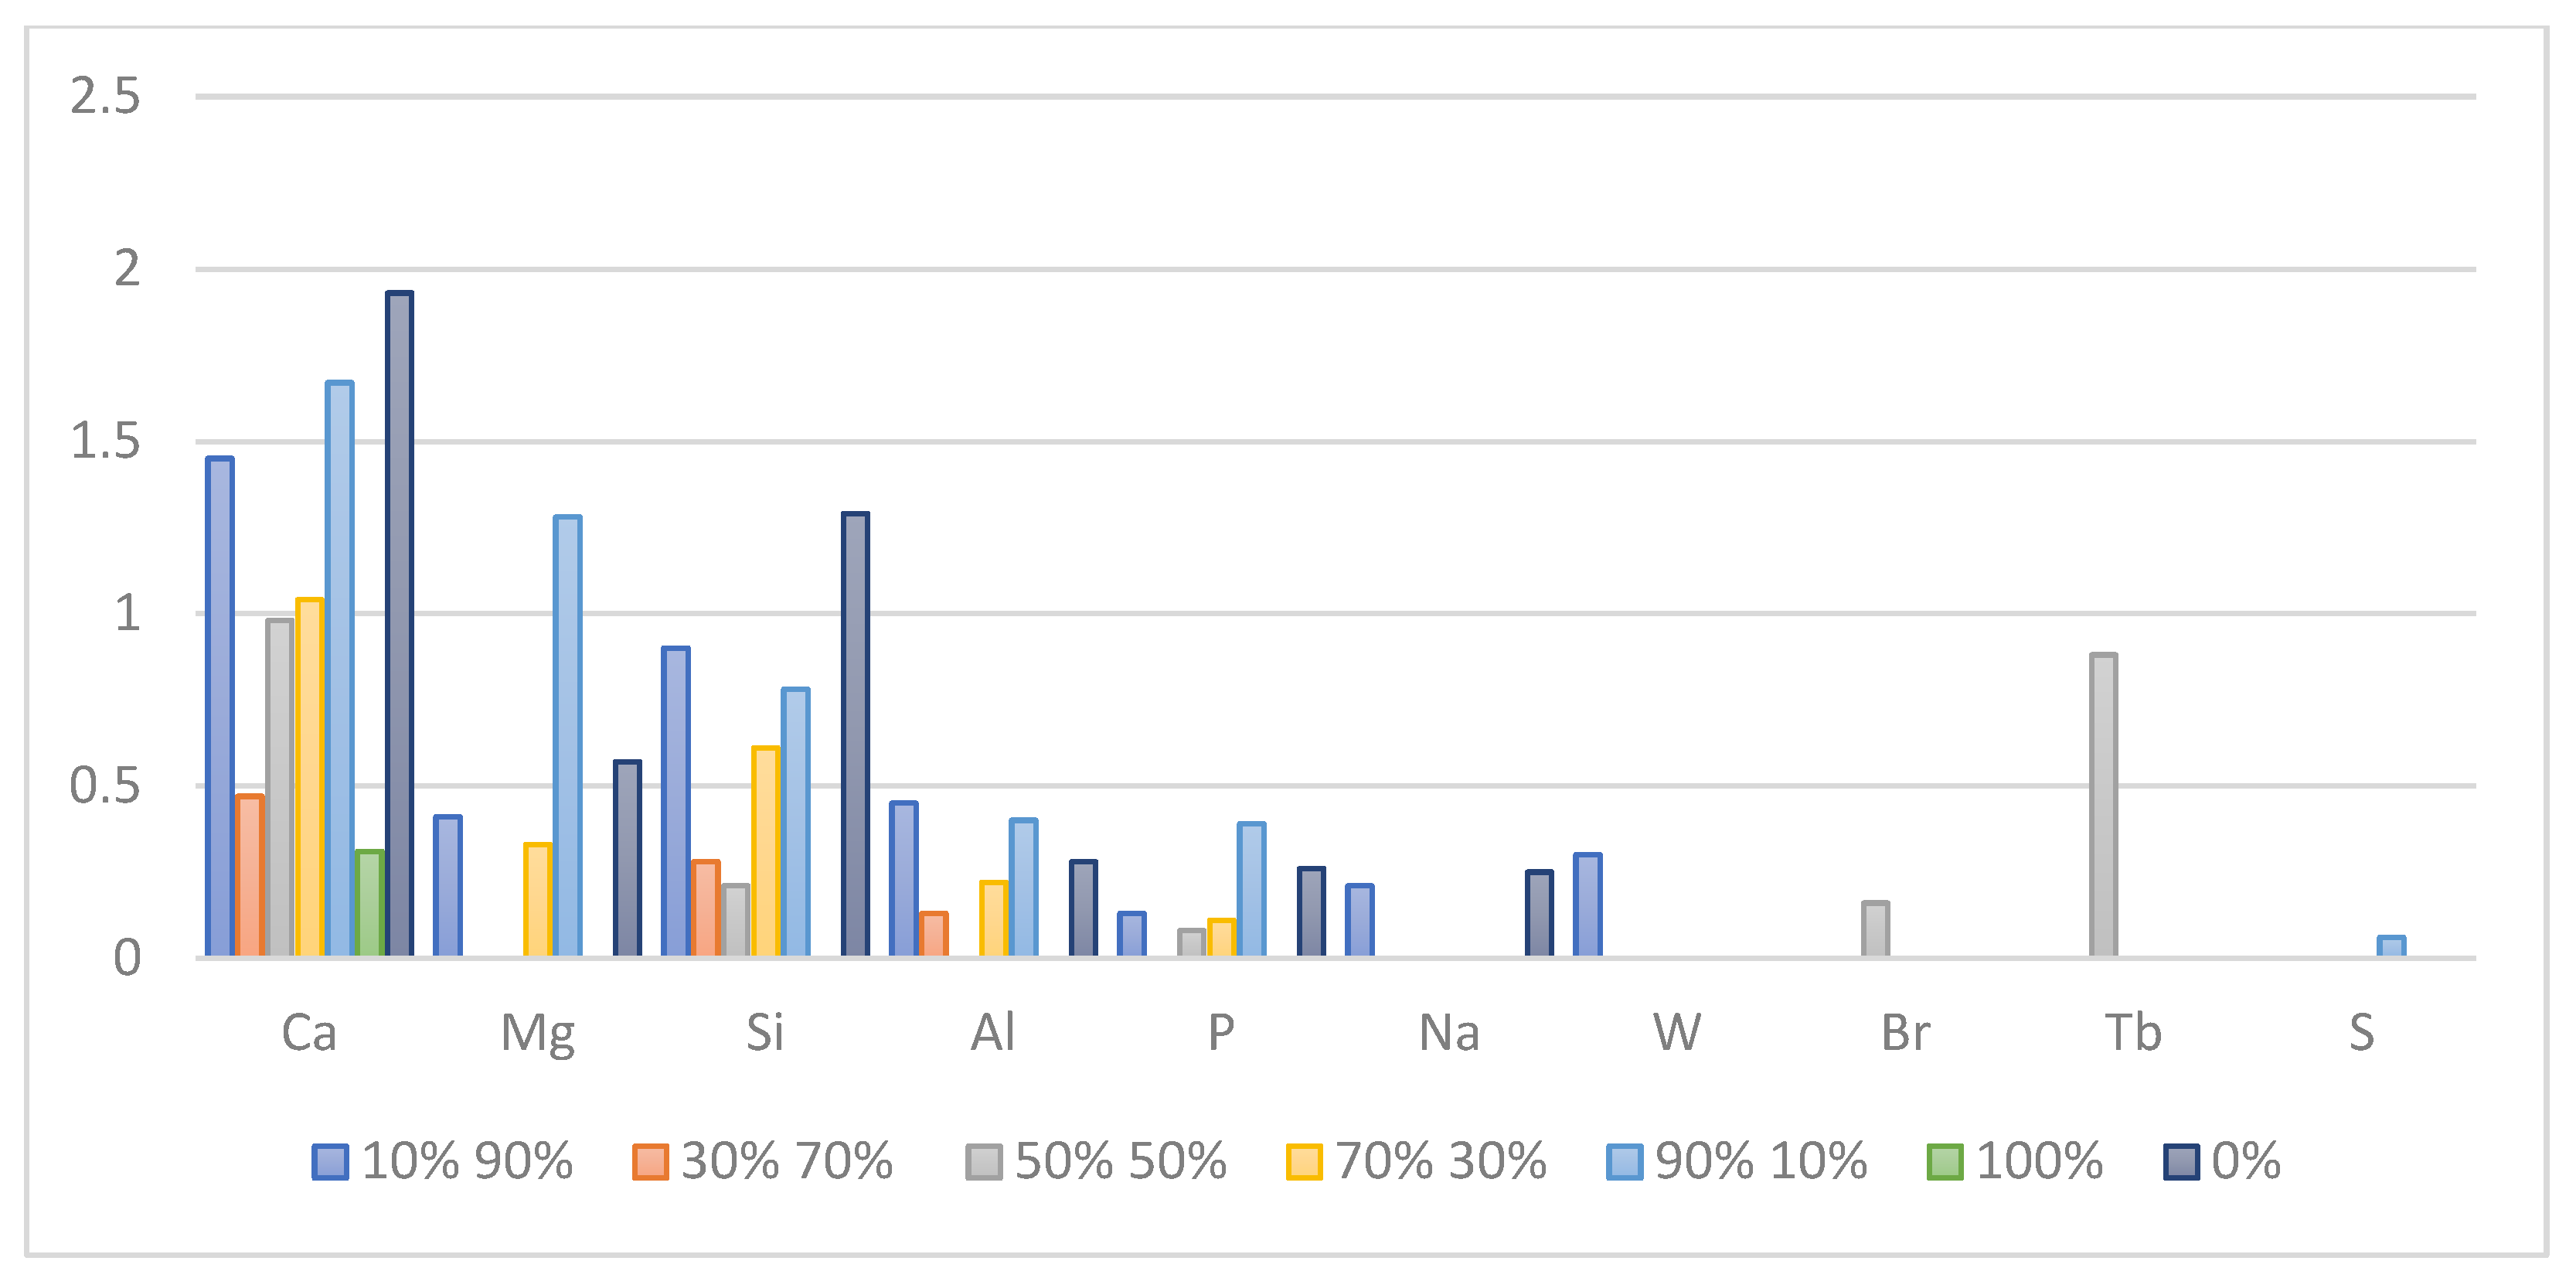Click the 10% 90% legend color swatch
Viewport: 2576px width, 1278px height.
[330, 1162]
